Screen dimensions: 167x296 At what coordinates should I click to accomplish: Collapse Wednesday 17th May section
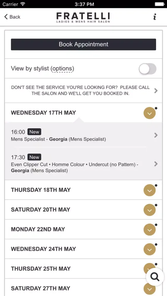(x=149, y=113)
